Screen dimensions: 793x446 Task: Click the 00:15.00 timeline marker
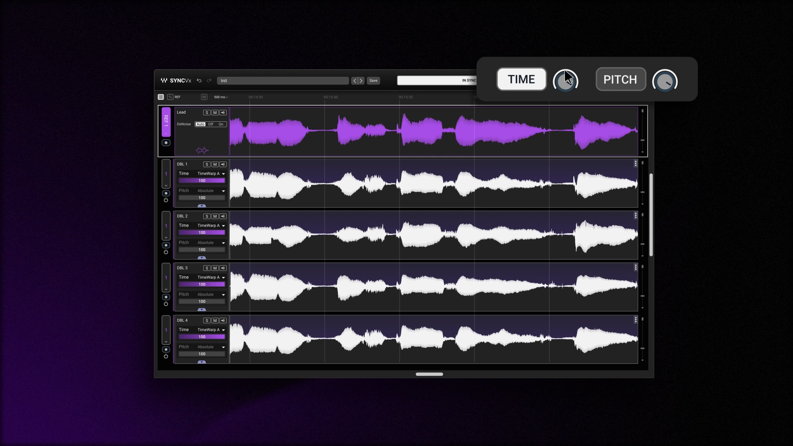331,97
